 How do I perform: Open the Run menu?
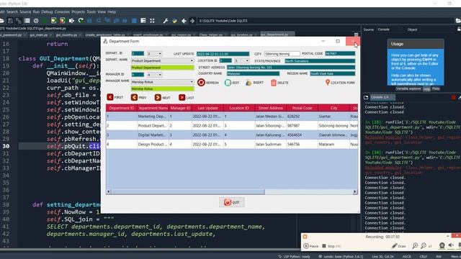36,12
